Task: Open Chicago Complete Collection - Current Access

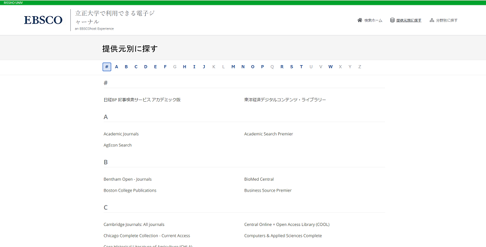Action: (x=146, y=236)
